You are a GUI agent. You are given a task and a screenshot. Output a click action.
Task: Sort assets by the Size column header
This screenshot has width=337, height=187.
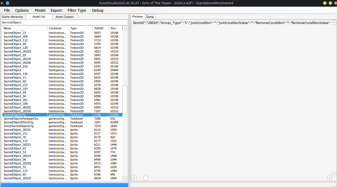[x=113, y=28]
